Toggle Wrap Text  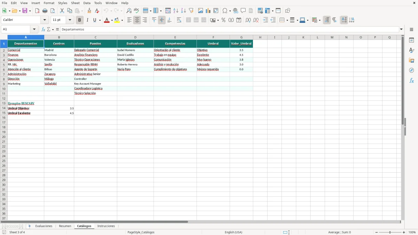pos(179,20)
